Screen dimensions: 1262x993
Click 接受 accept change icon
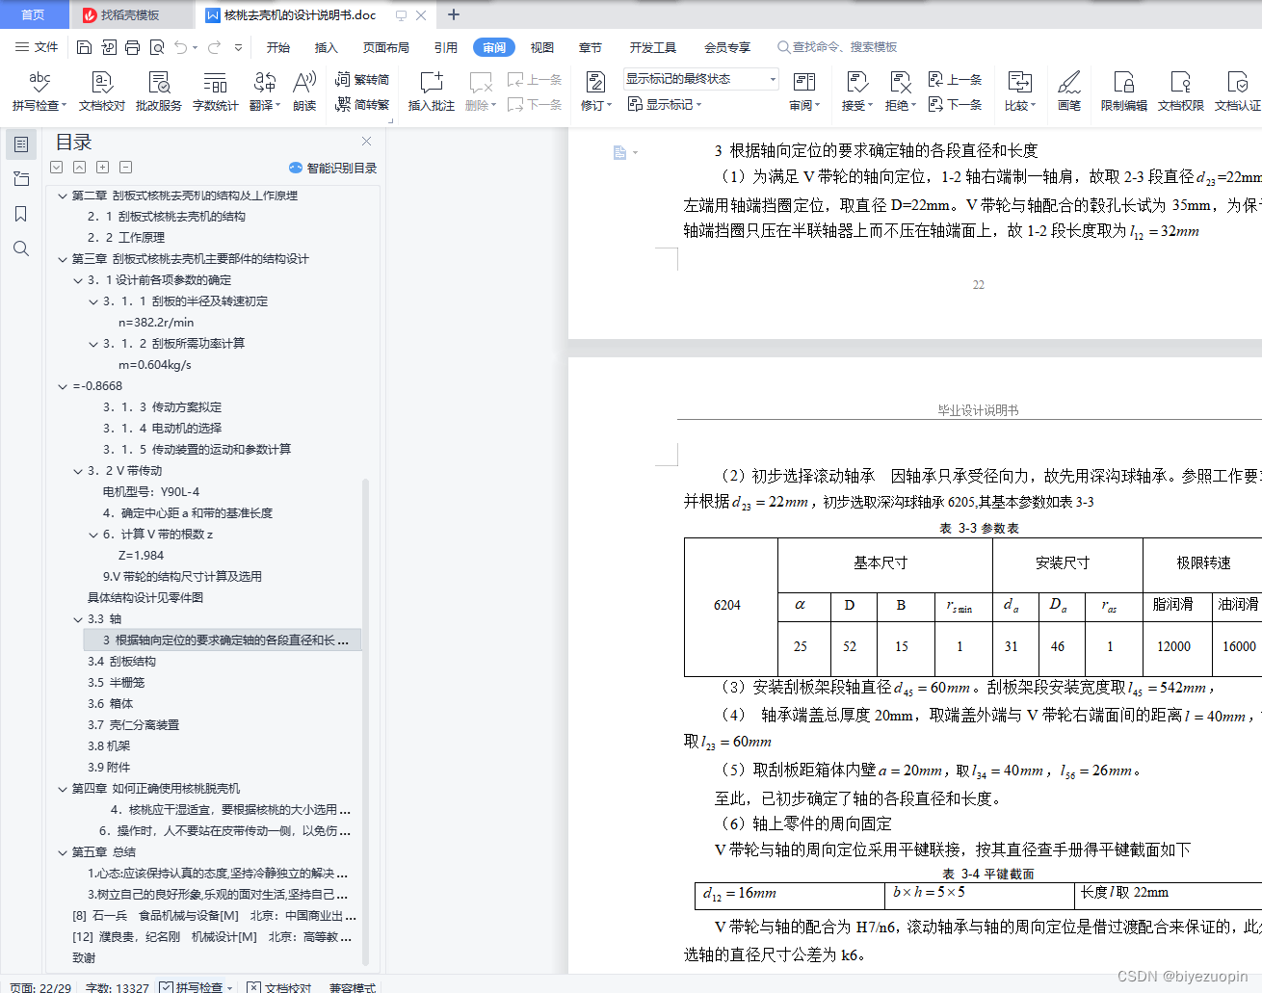857,83
